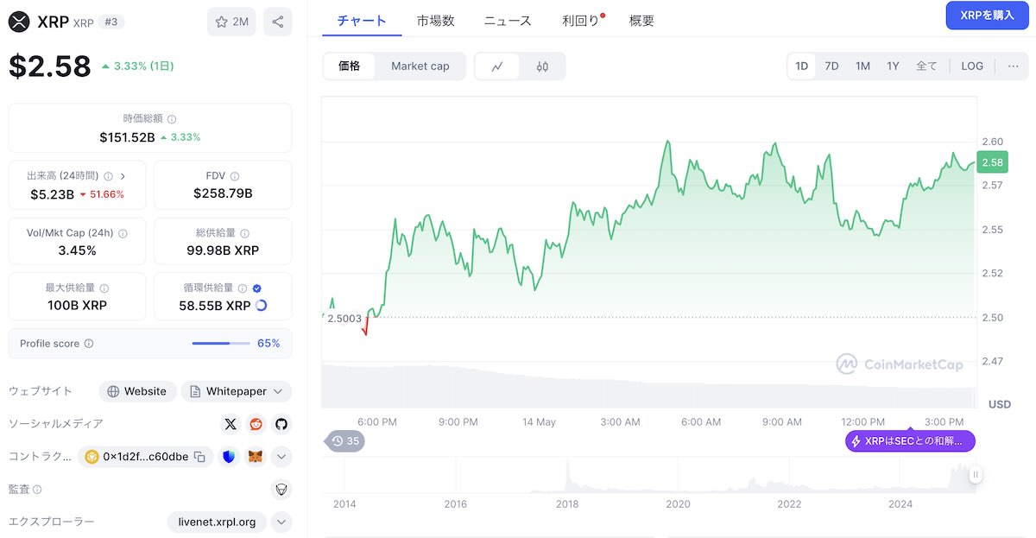Set chart range to 全て
The width and height of the screenshot is (1036, 538).
coord(926,66)
